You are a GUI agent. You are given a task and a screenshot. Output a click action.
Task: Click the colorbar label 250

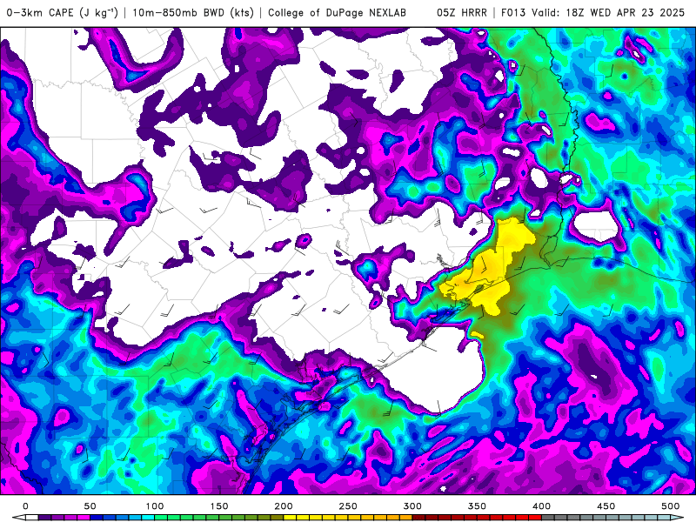(347, 506)
